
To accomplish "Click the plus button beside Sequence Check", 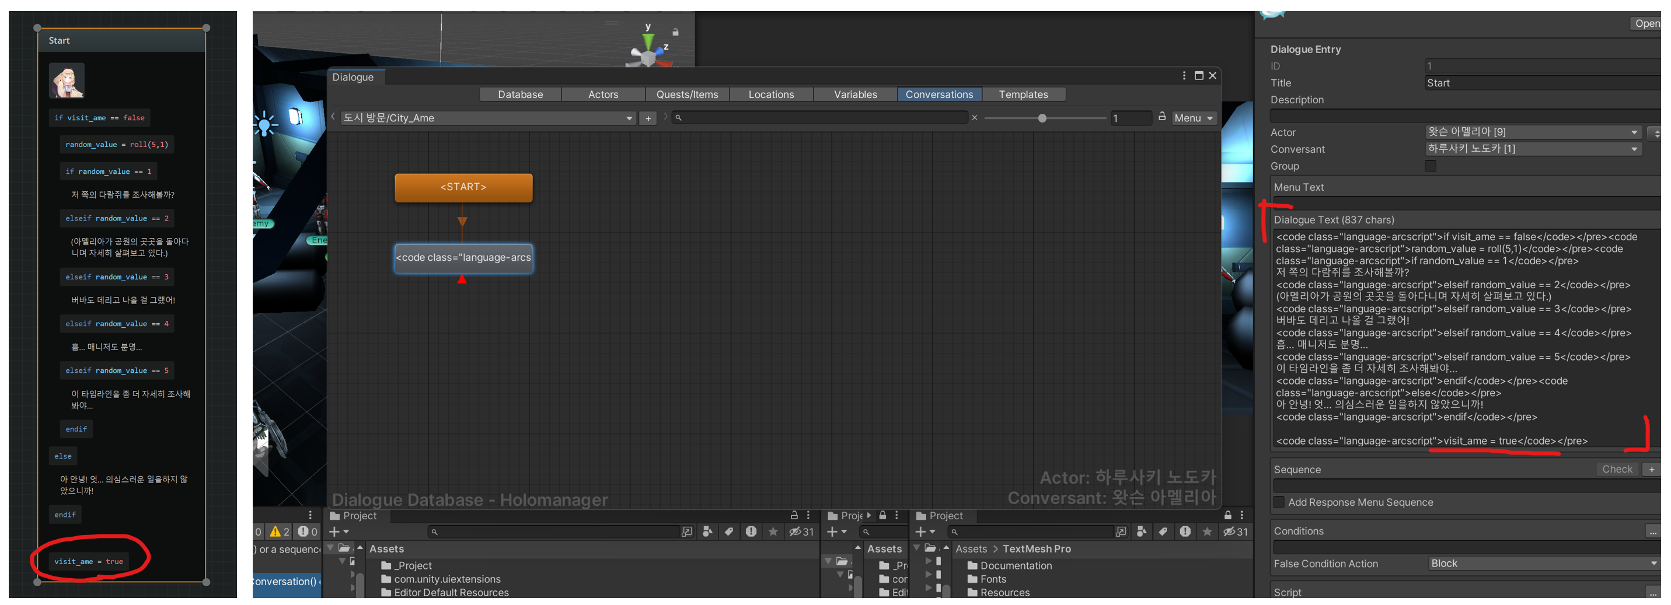I will (x=1652, y=470).
